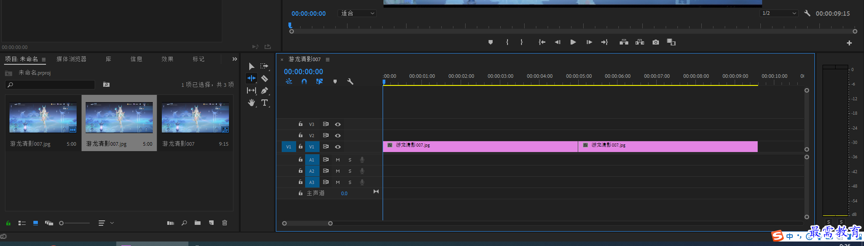Click Go to In point
Viewport: 864px width, 246px height.
pos(542,42)
